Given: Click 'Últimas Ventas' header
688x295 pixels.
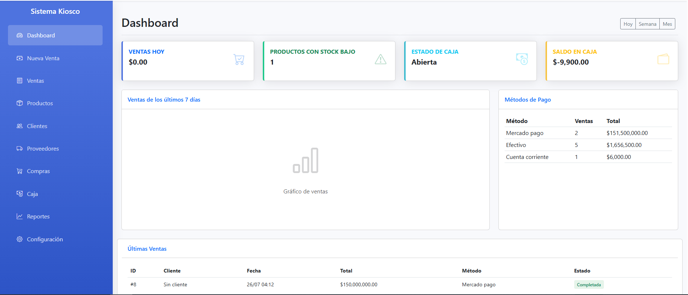Looking at the screenshot, I should (147, 249).
